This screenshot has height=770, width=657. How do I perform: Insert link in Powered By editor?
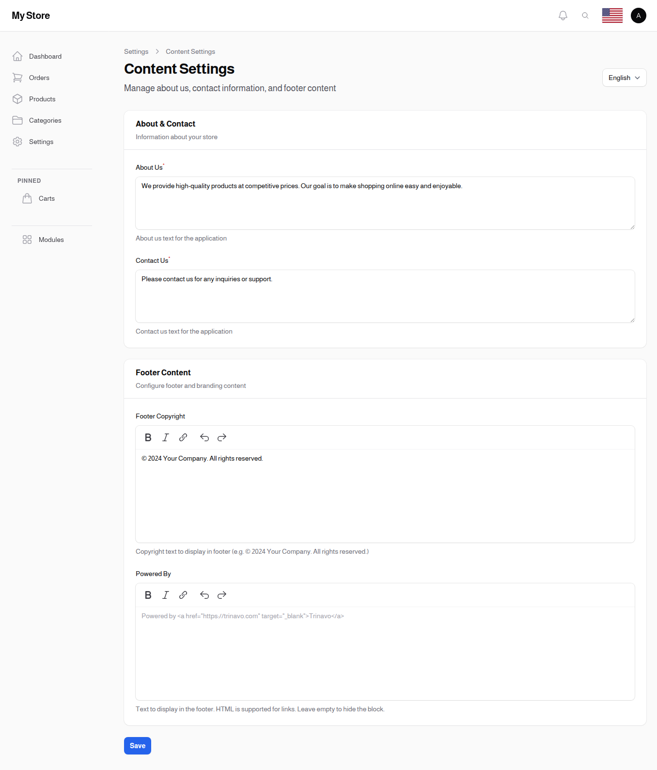coord(183,595)
